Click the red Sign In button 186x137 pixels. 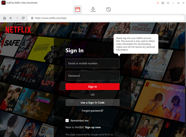pos(92,87)
